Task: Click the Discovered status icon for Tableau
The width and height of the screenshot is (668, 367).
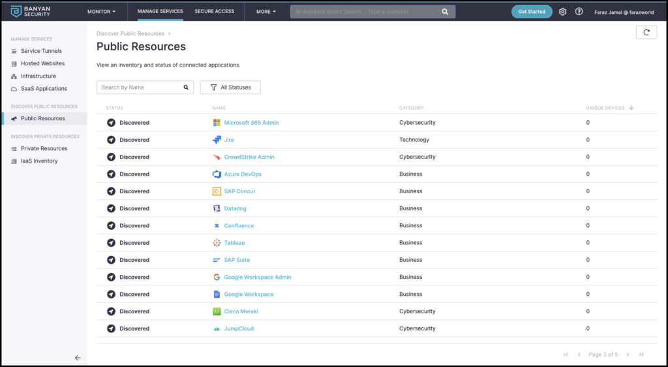Action: tap(111, 242)
